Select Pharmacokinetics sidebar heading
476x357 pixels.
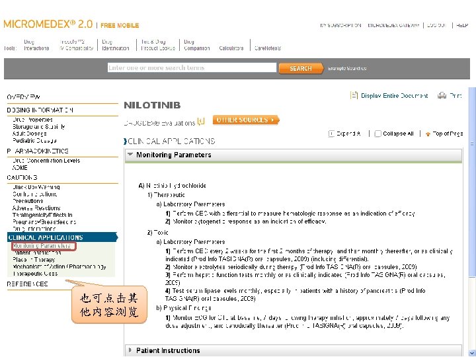[38, 151]
